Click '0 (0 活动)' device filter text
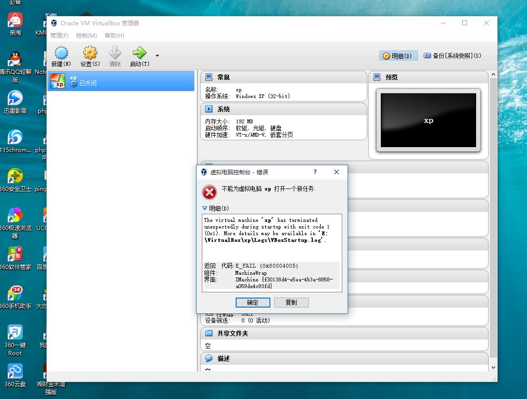Viewport: 527px width, 399px height. 256,321
